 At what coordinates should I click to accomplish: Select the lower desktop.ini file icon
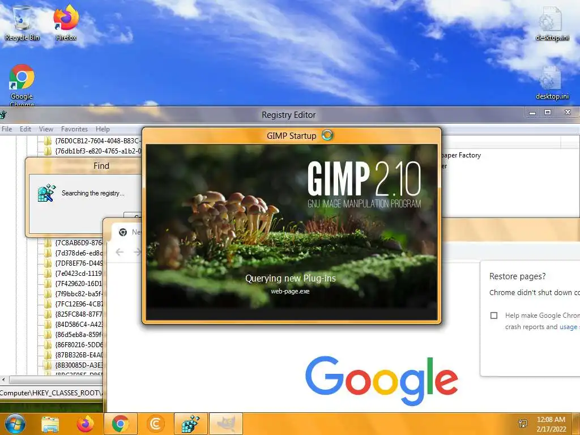(x=552, y=83)
